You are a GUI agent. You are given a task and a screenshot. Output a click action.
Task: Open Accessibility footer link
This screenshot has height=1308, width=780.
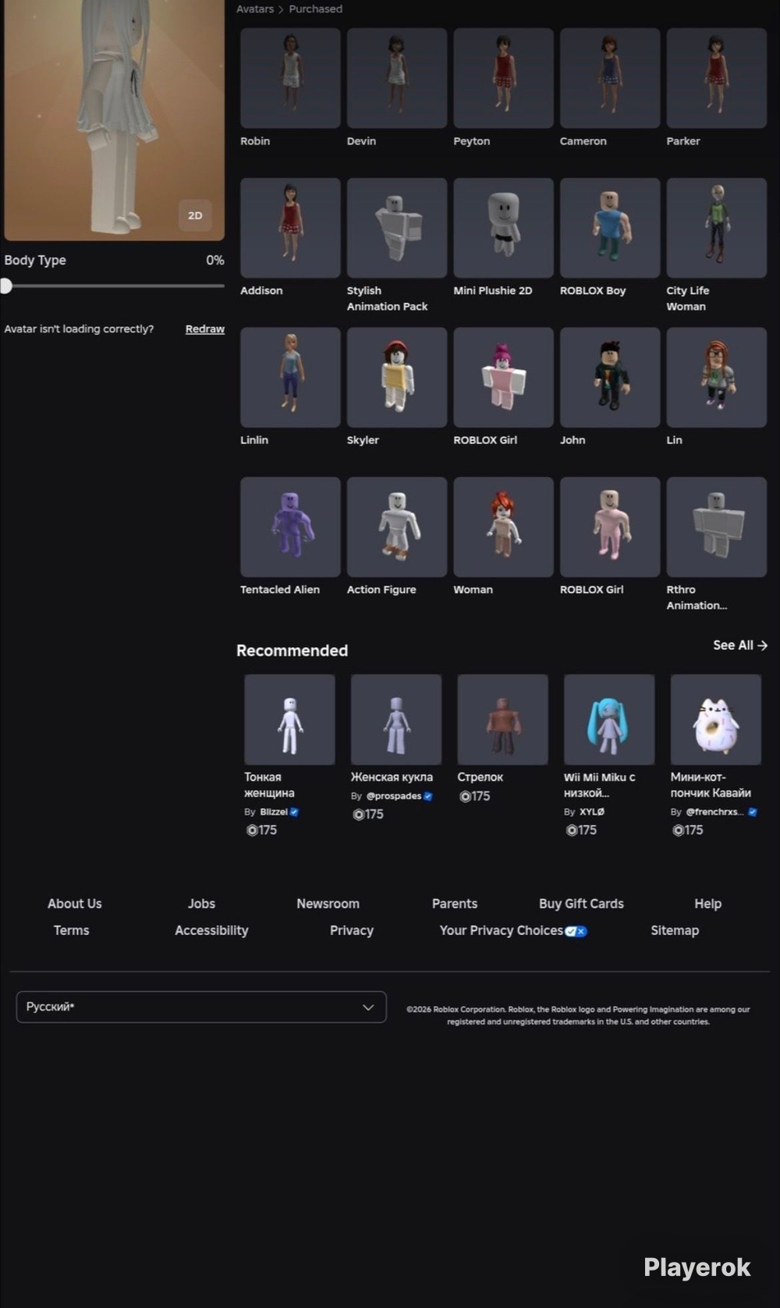(211, 930)
